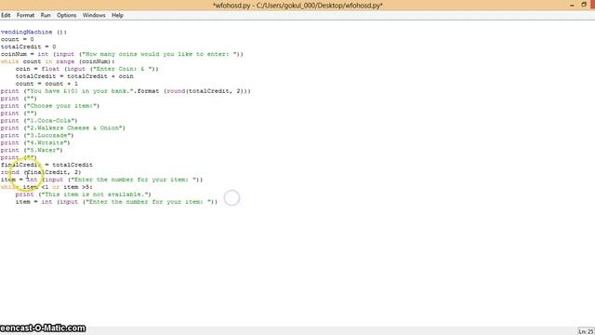Click 'while item <1 or item >5:' line

pyautogui.click(x=46, y=187)
